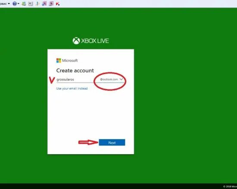Image resolution: width=237 pixels, height=189 pixels.
Task: Click the Send to OneNote toolbar icon
Action: coord(44,3)
